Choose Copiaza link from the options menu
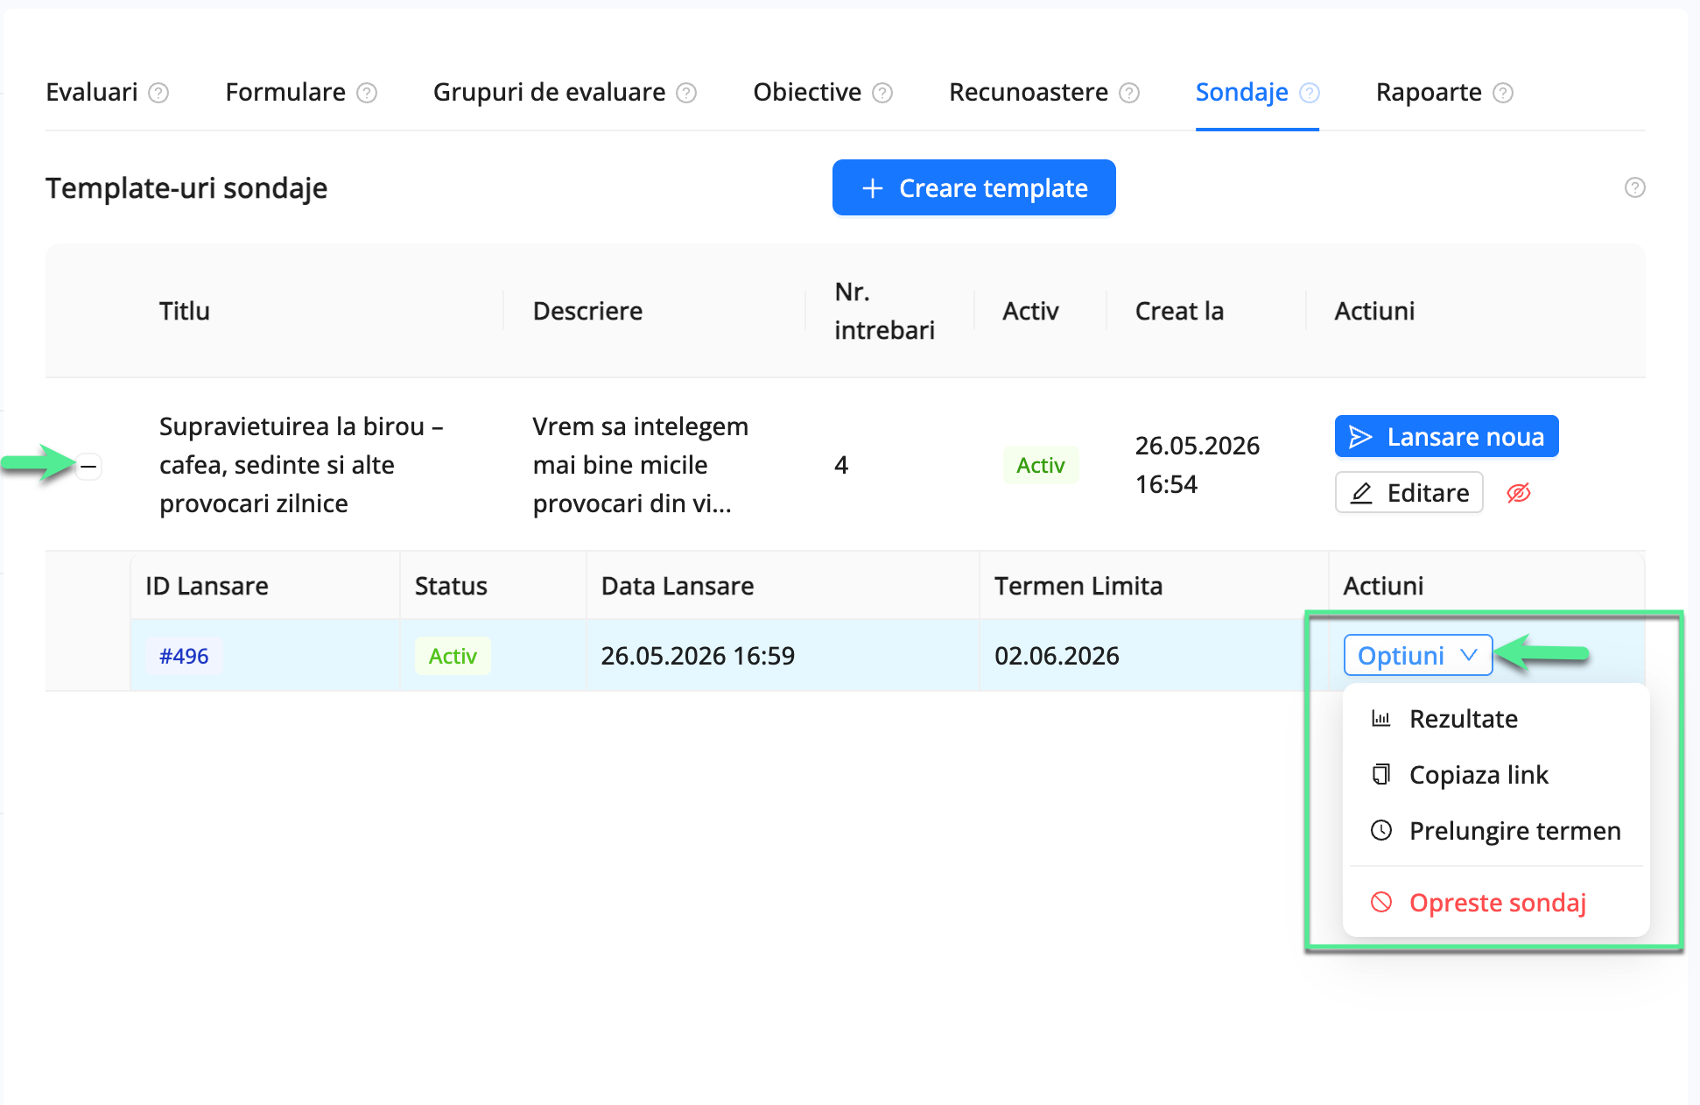Viewport: 1700px width, 1105px height. [1495, 775]
